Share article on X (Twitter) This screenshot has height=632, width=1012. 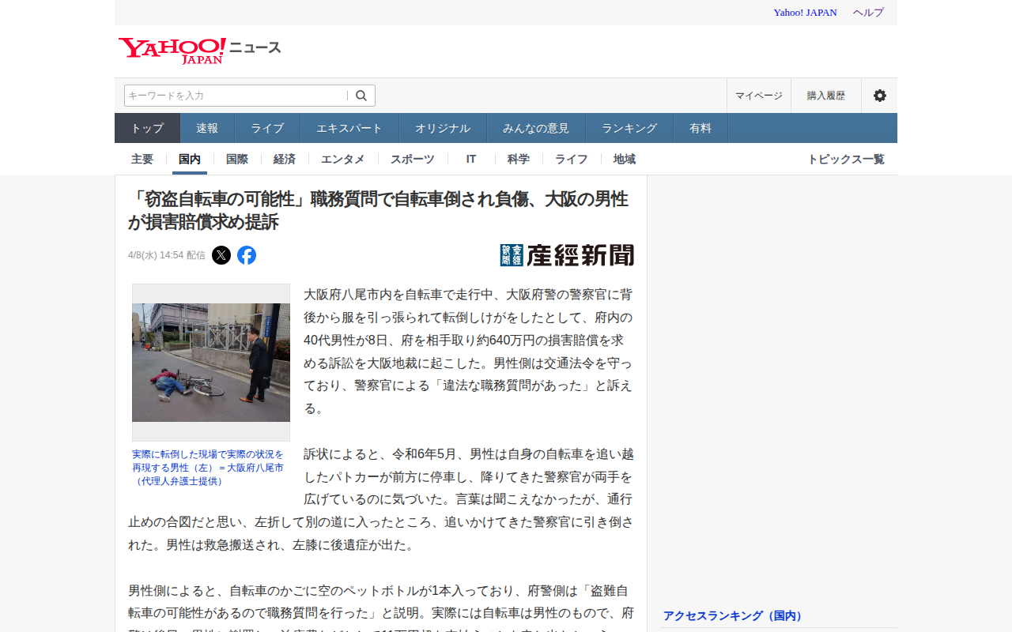click(221, 255)
